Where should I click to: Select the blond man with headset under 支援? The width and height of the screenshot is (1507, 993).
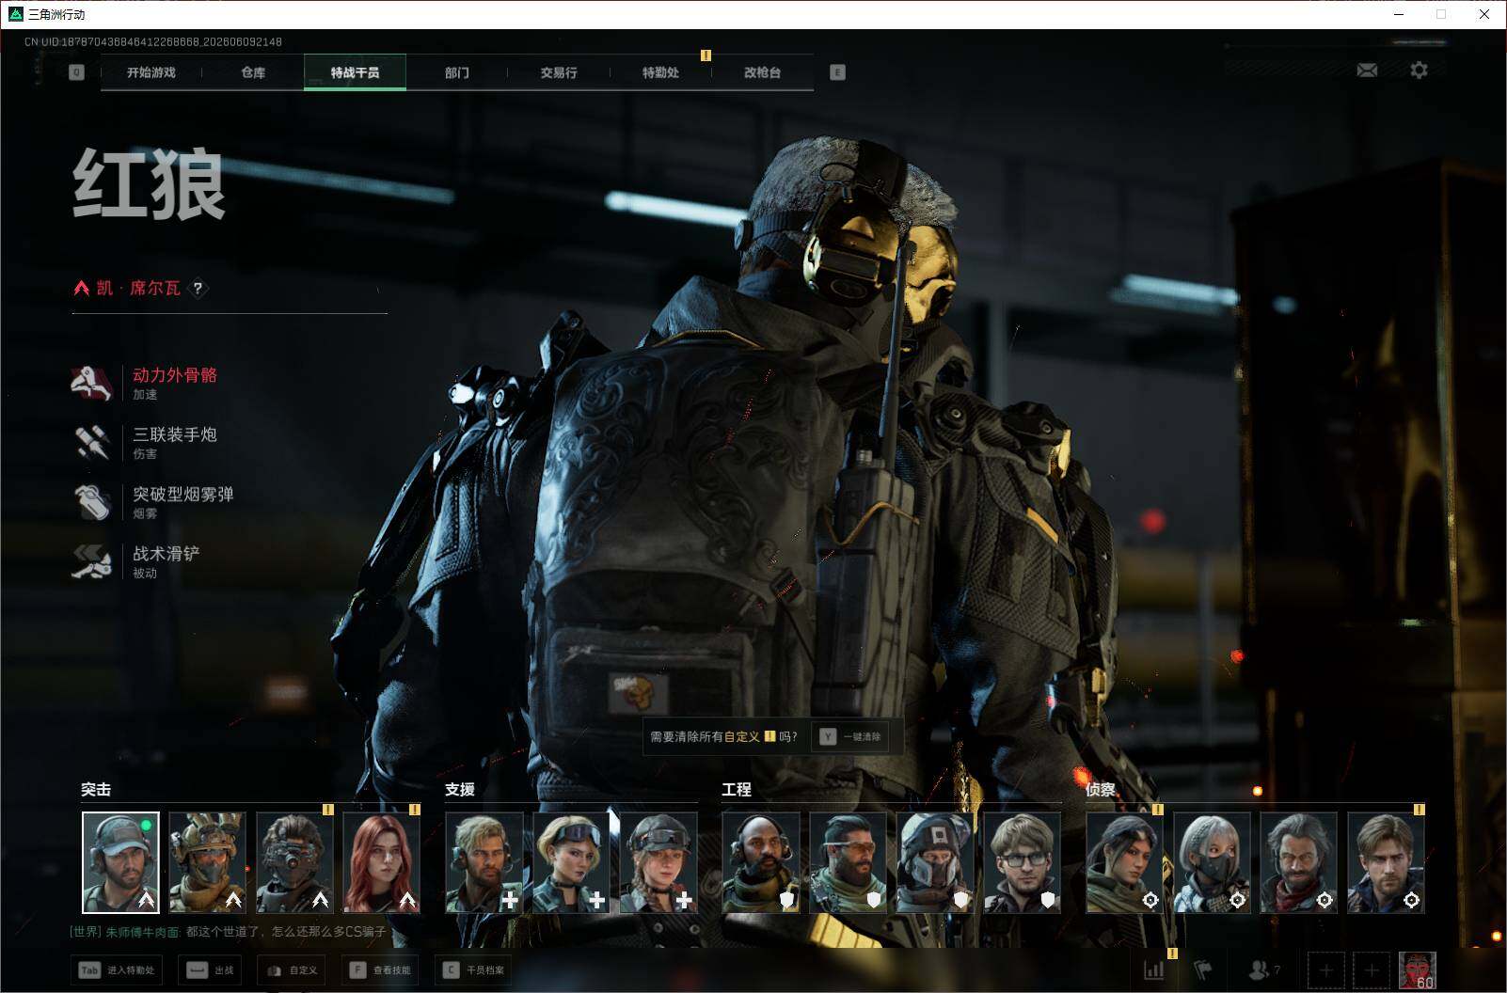(x=484, y=862)
